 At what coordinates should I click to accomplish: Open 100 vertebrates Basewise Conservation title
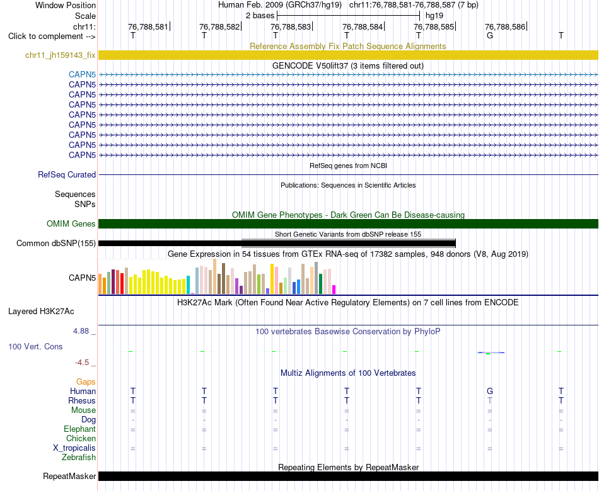348,332
